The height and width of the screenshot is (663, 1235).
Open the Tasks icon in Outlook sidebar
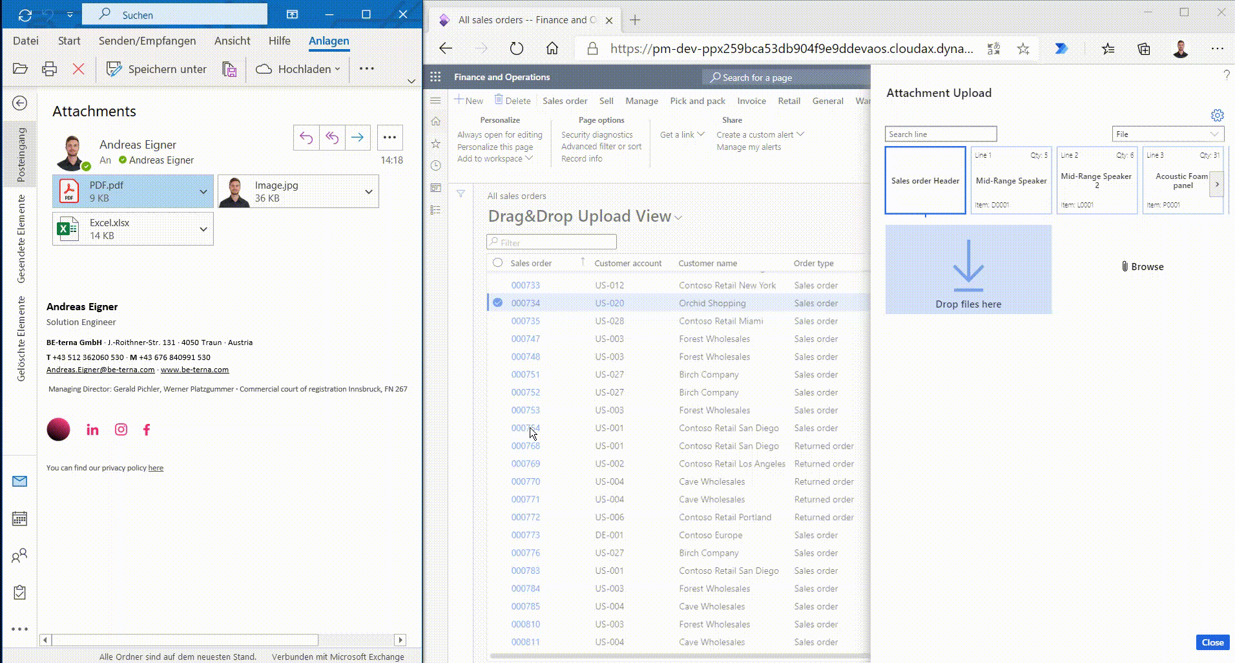click(19, 592)
